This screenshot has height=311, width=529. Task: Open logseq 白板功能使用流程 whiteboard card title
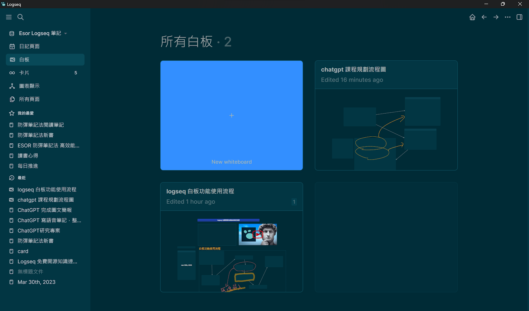(200, 191)
